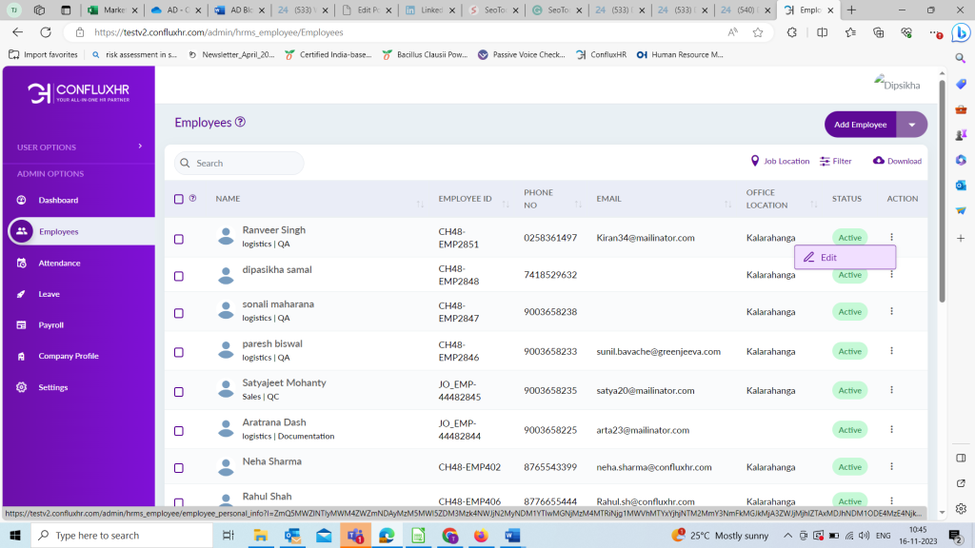The image size is (975, 548).
Task: Open the Filter options icon
Action: (825, 161)
